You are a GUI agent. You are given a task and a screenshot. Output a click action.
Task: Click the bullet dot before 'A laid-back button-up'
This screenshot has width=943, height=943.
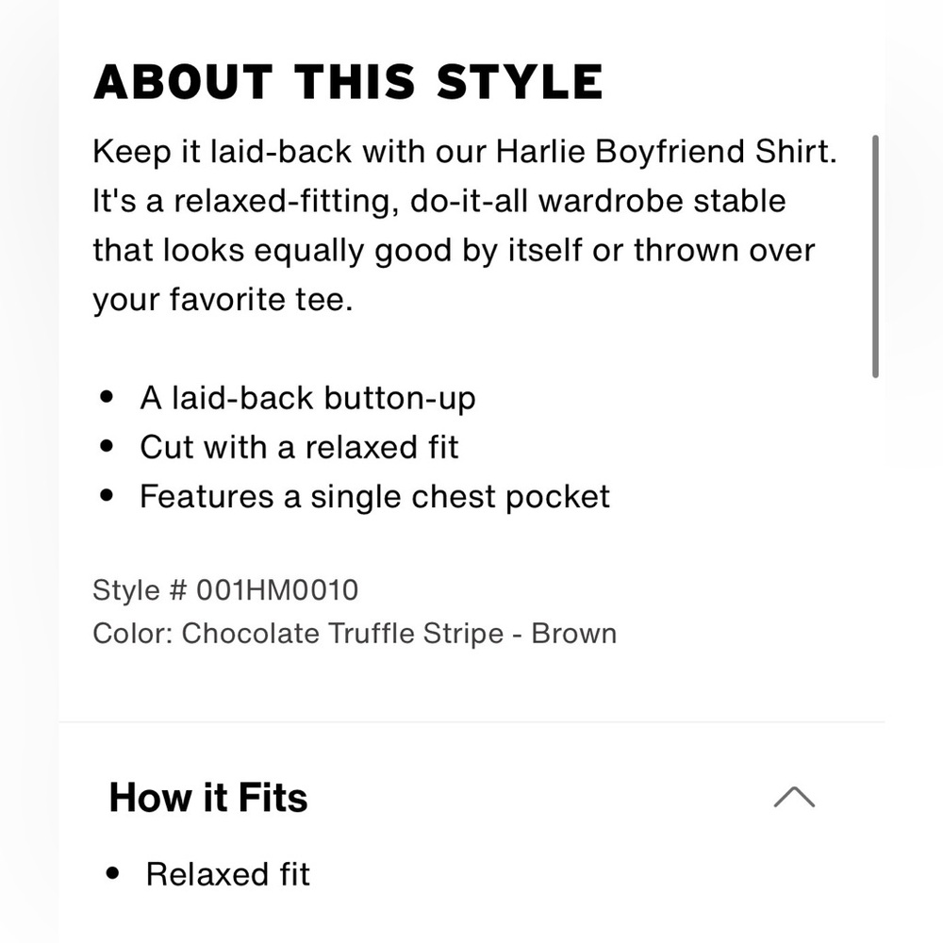click(x=108, y=397)
